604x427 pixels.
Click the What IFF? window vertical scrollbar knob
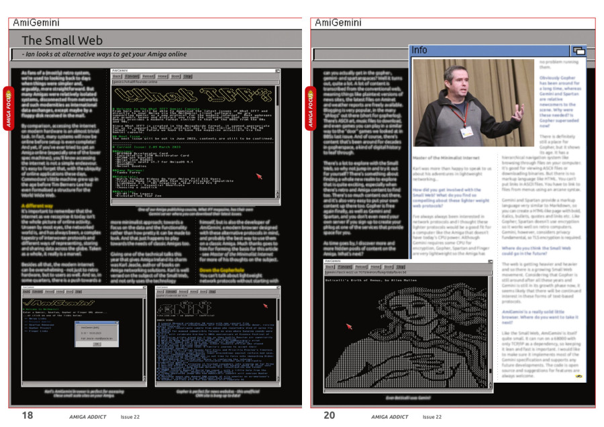[x=277, y=97]
